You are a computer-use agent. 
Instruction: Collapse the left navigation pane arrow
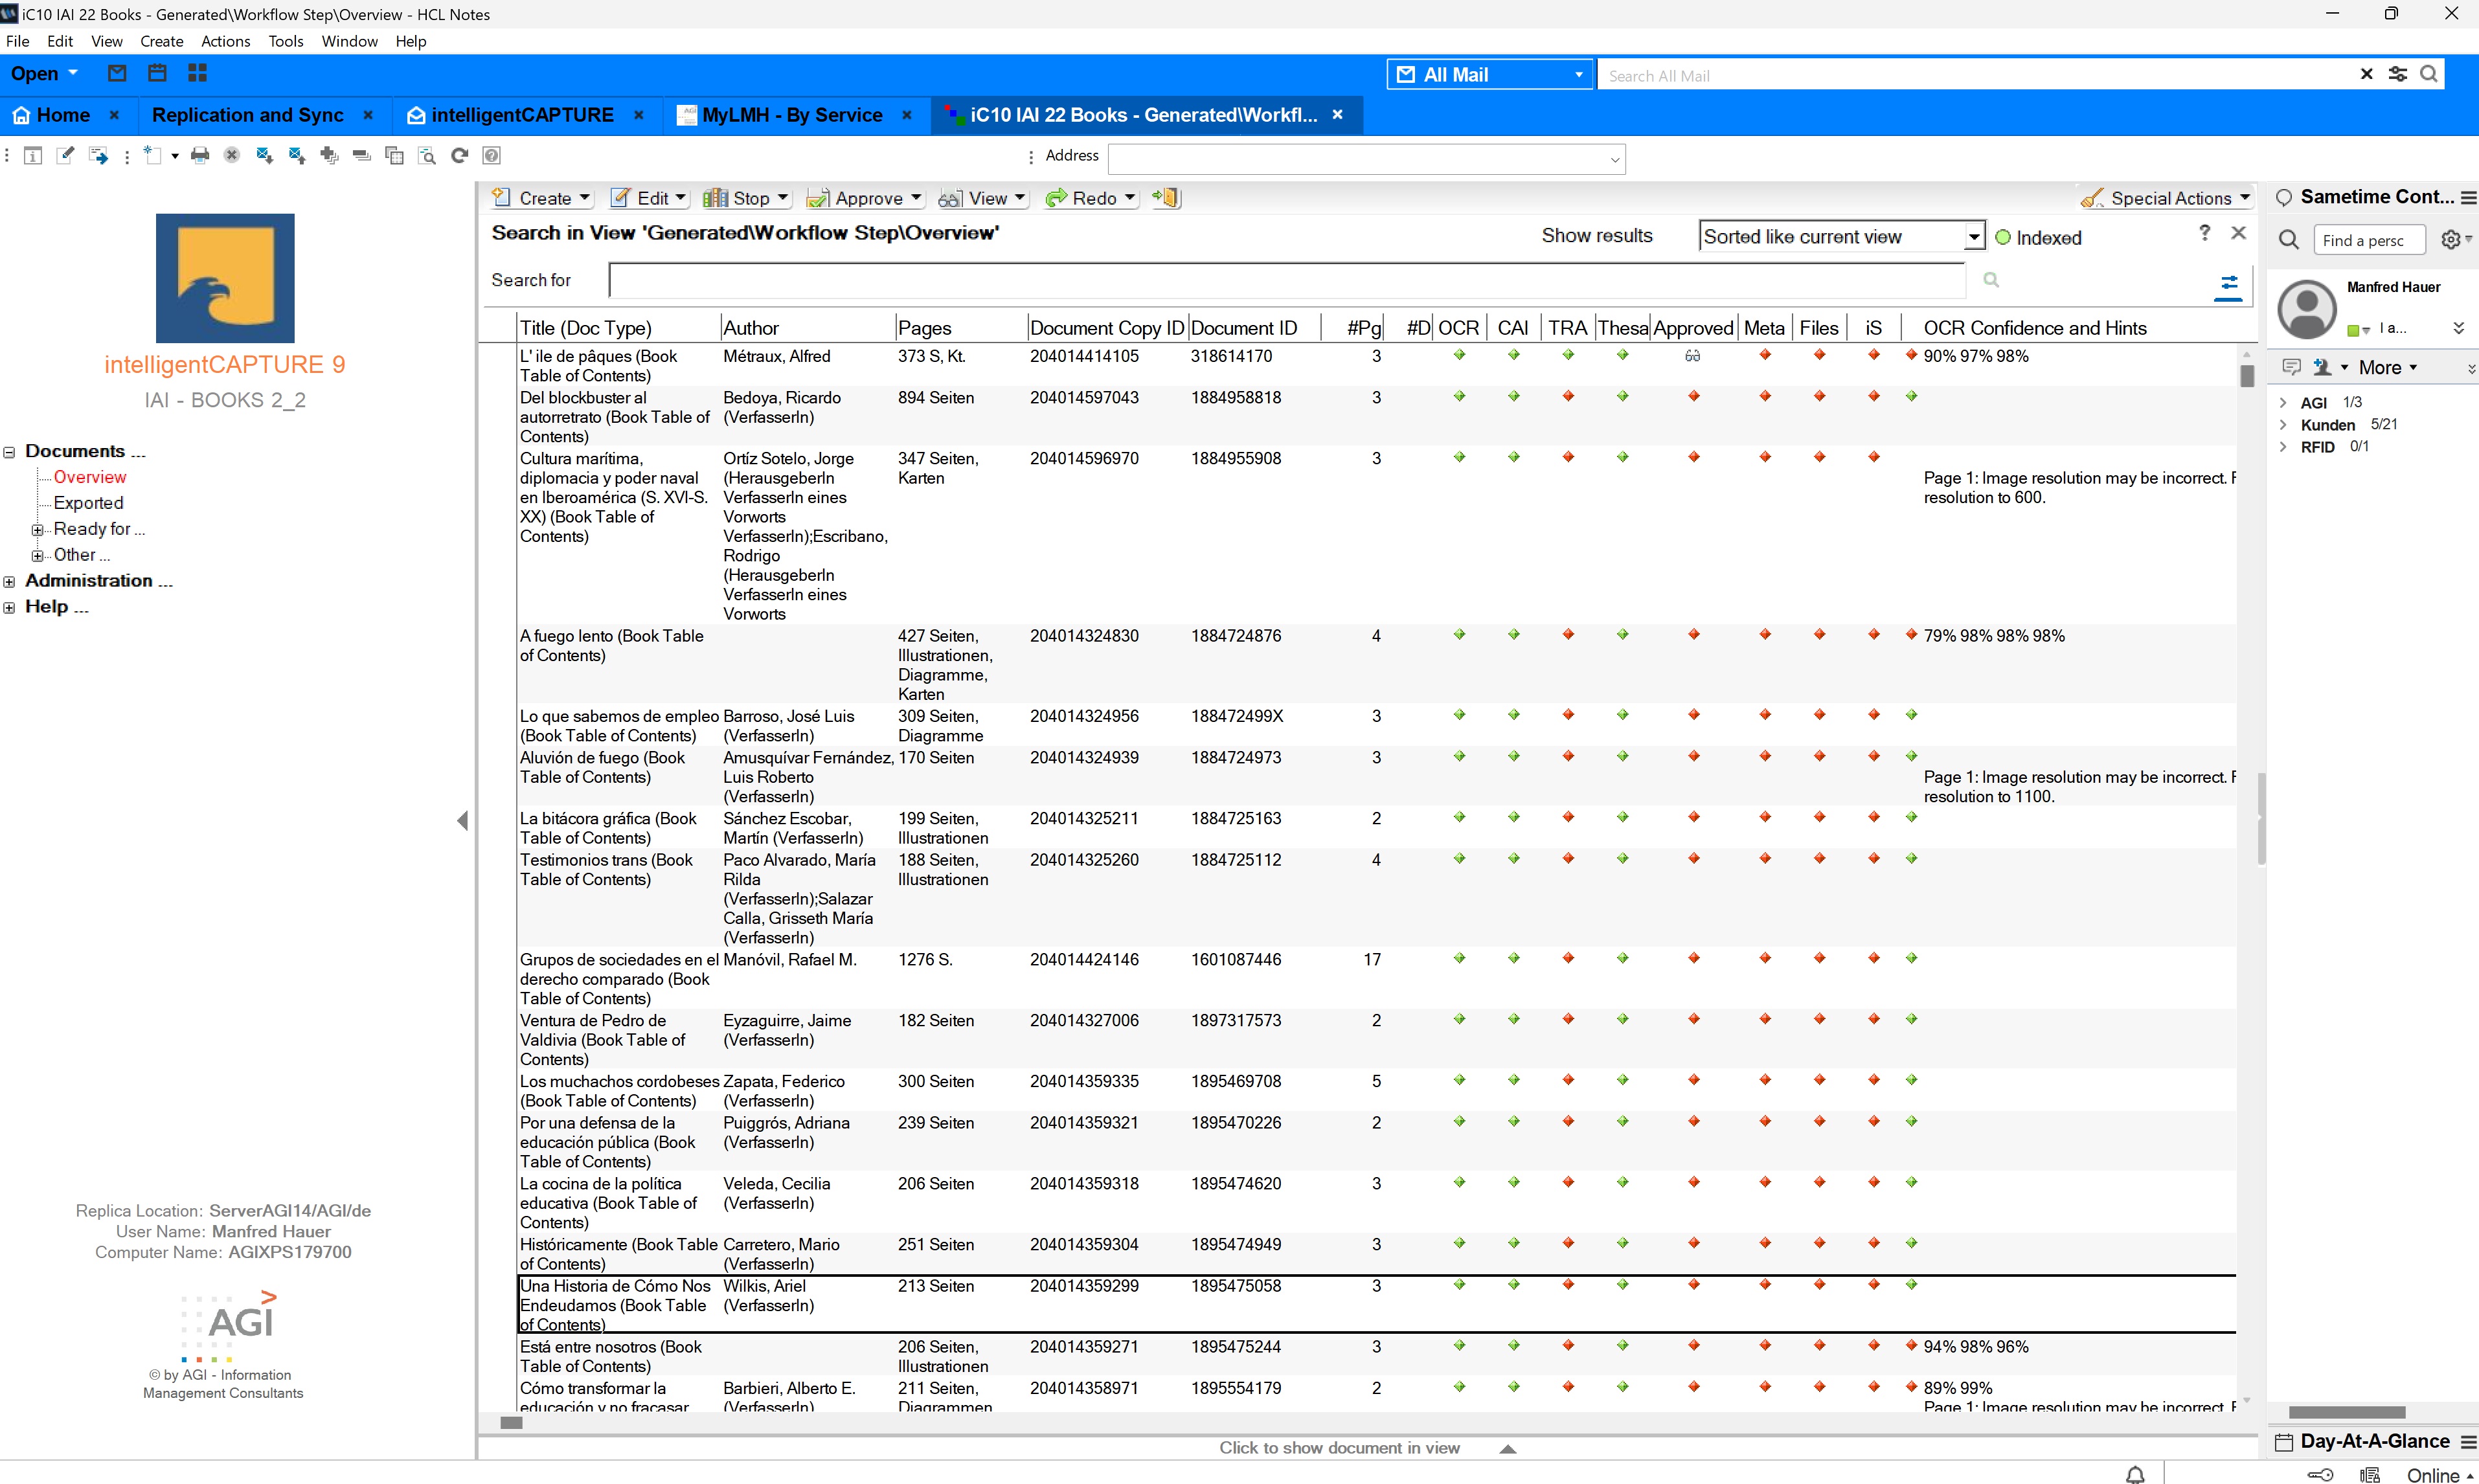[x=463, y=820]
